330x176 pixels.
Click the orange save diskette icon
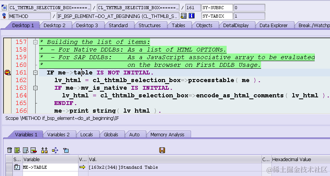click(x=162, y=150)
